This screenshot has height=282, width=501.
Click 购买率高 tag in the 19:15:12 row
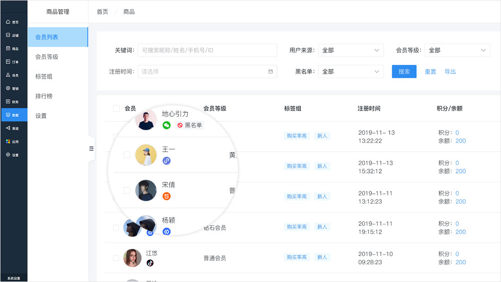(x=296, y=227)
